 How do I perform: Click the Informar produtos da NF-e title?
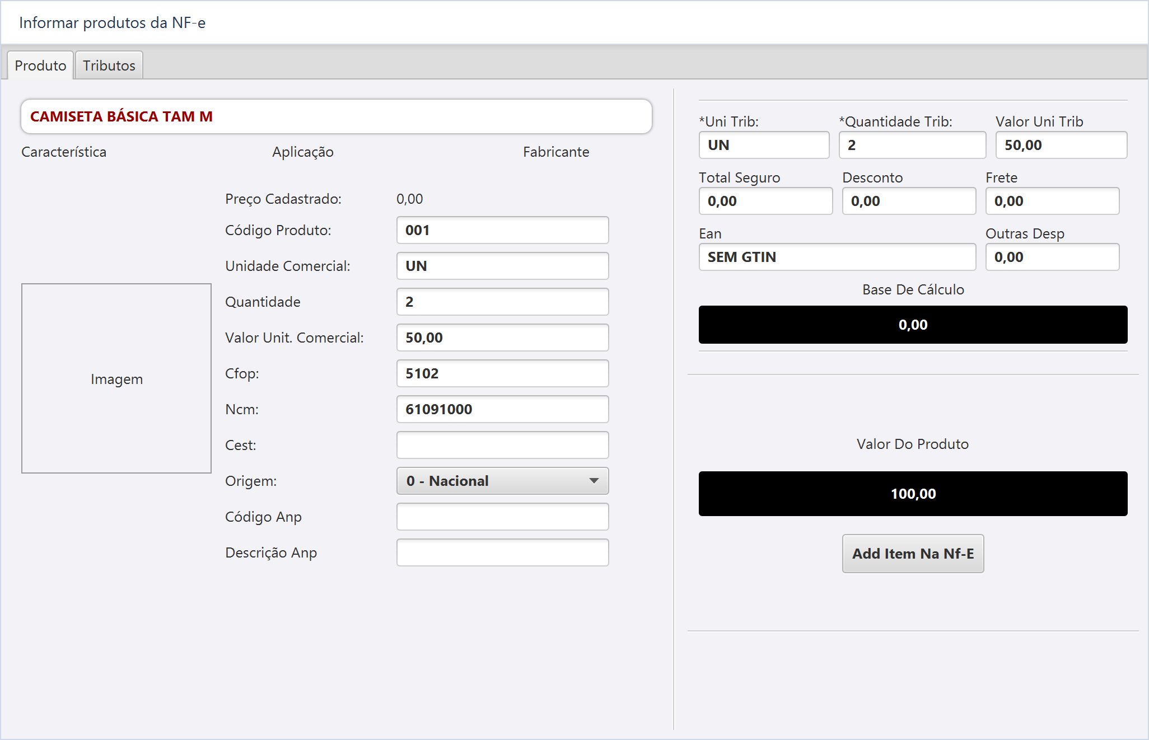(x=112, y=22)
